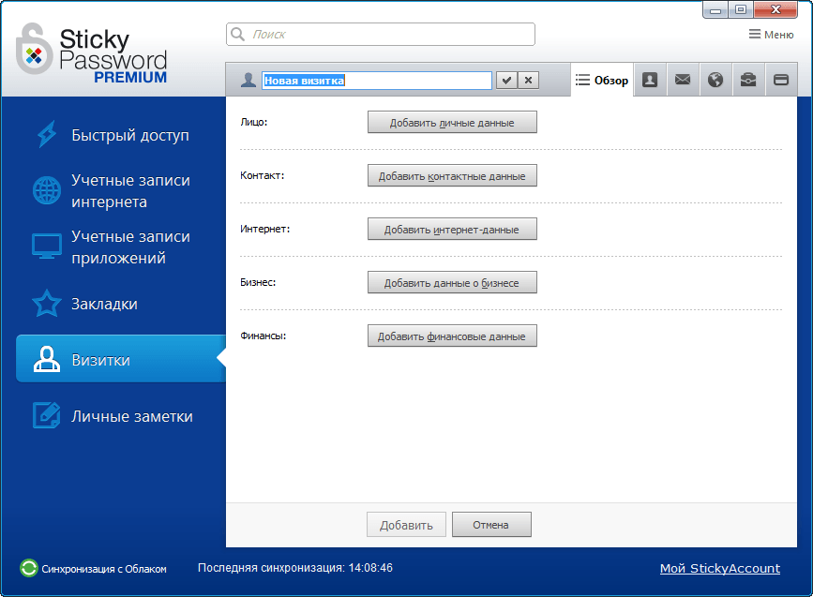
Task: Select the Визитки sidebar item
Action: 100,360
